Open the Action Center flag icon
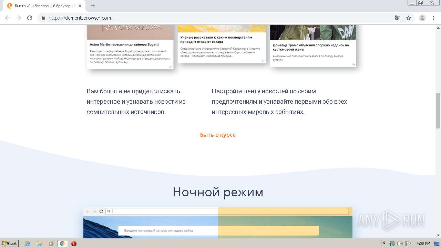This screenshot has width=441, height=248. coord(408,244)
